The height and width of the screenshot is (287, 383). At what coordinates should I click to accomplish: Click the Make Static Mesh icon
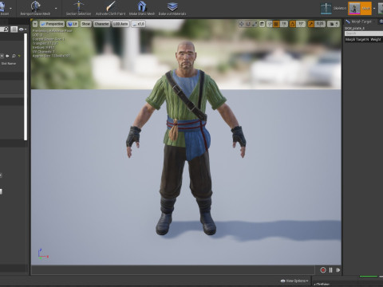142,6
